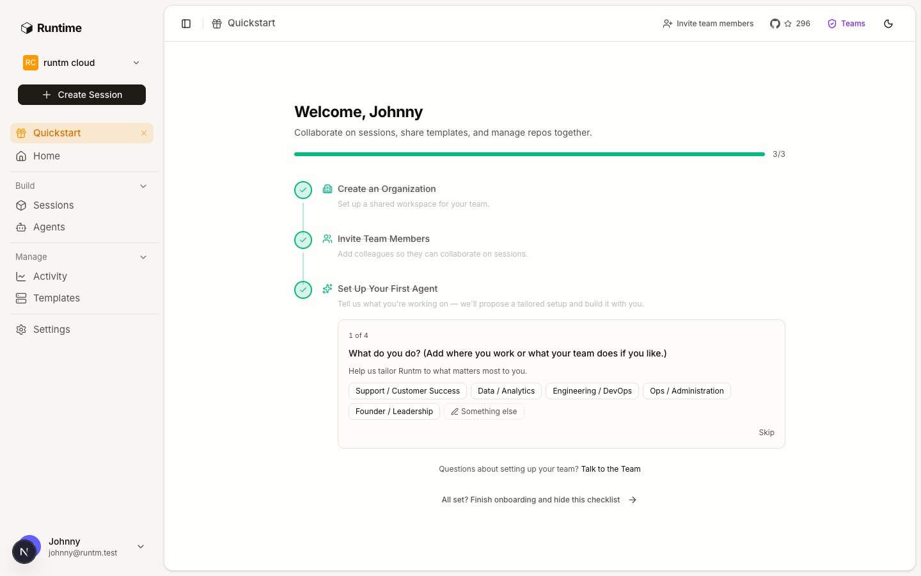The height and width of the screenshot is (576, 921).
Task: Click the Create an Organization step title
Action: click(387, 189)
